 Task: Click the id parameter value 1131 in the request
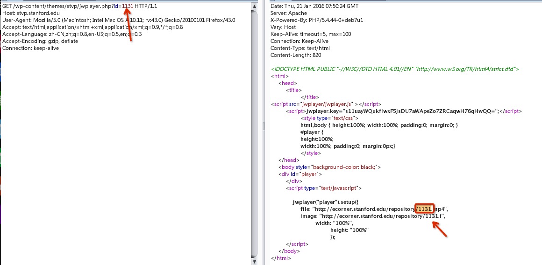(x=128, y=6)
